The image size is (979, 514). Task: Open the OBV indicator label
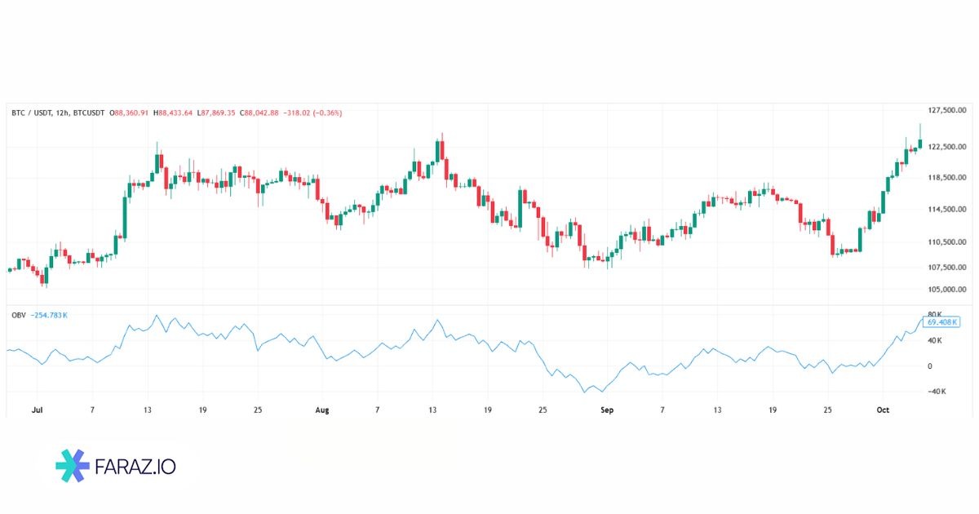click(18, 315)
